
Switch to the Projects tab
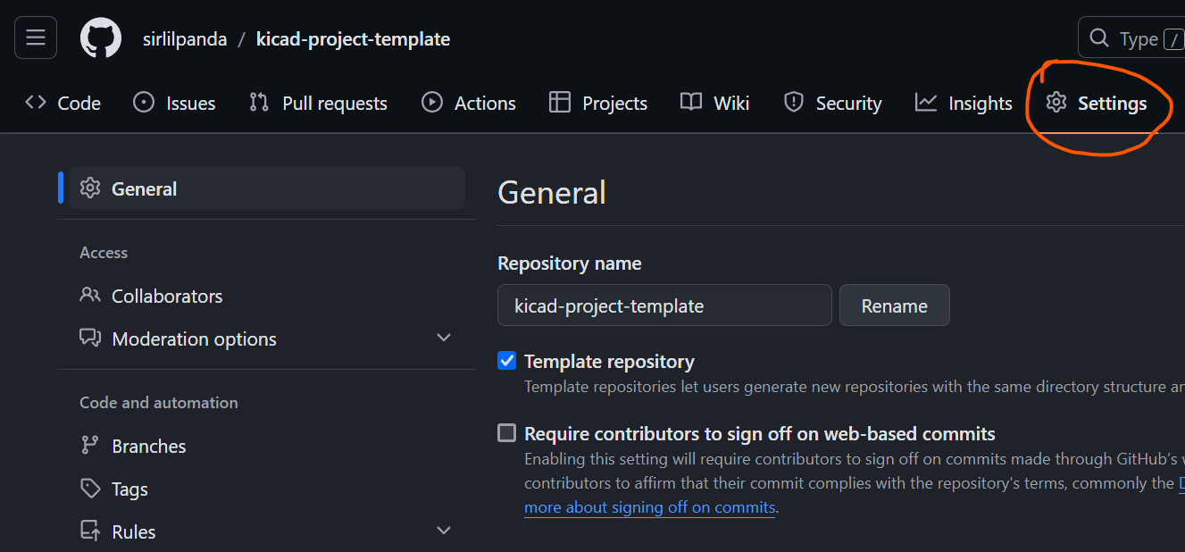tap(597, 104)
